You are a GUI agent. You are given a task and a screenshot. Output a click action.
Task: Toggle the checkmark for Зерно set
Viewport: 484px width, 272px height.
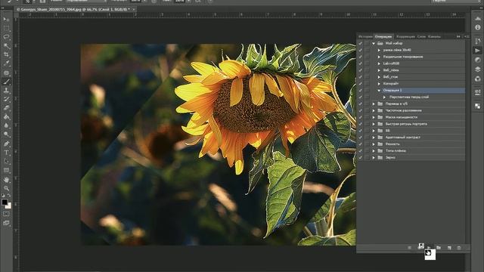tap(360, 157)
